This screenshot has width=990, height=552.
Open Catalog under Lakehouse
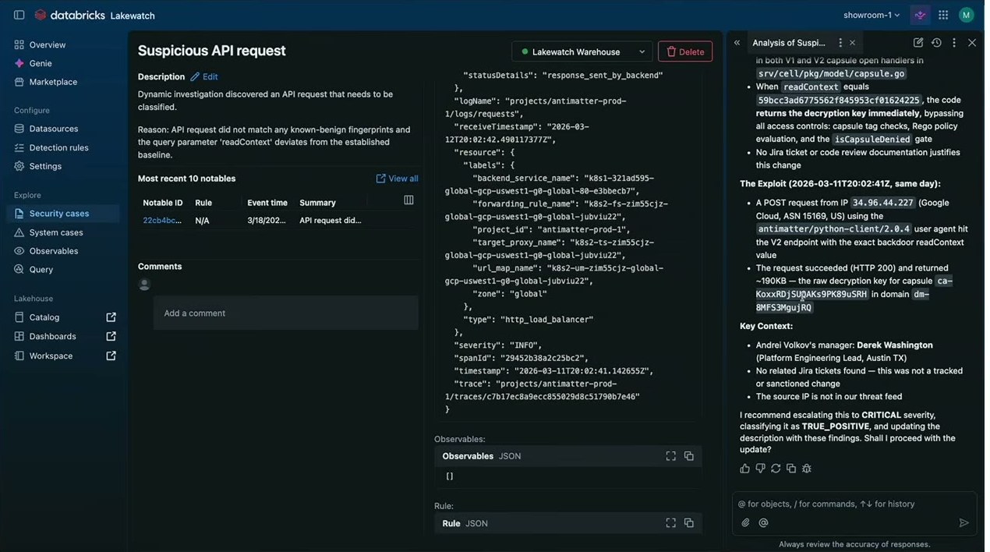tap(44, 317)
